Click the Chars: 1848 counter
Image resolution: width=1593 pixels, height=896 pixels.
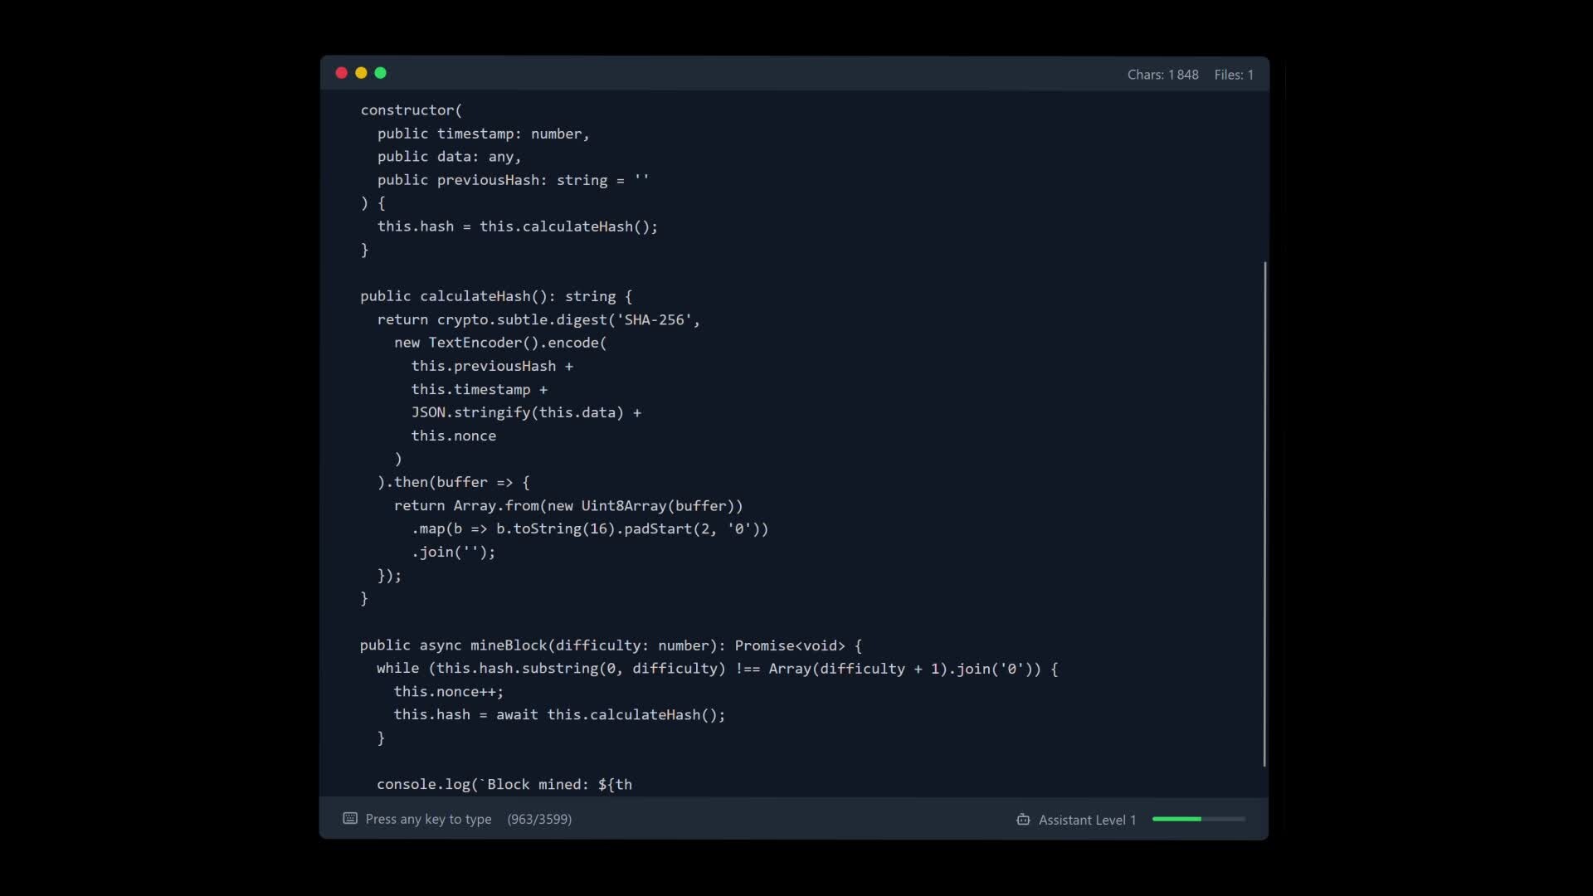tap(1162, 75)
